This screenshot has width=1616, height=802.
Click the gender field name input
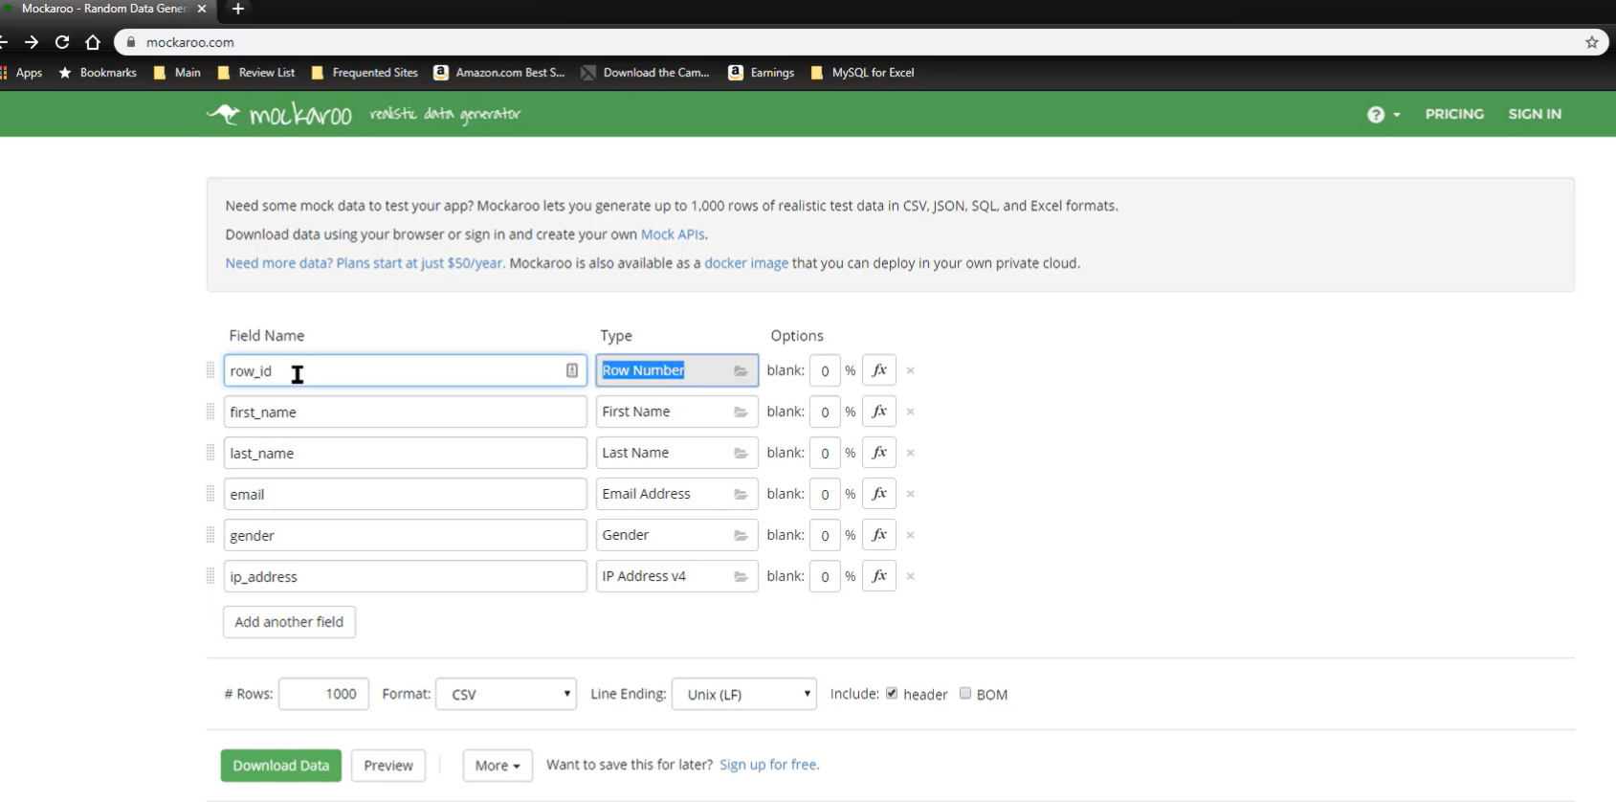click(x=406, y=535)
